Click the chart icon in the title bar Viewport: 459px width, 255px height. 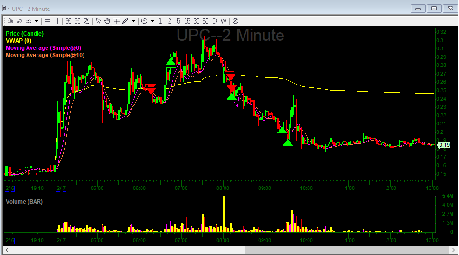(6, 9)
